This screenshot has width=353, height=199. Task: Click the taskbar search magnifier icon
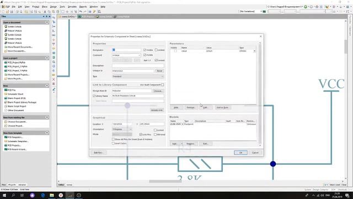tap(13, 195)
